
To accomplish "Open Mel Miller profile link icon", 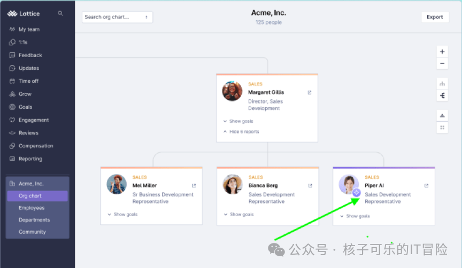I will (194, 186).
